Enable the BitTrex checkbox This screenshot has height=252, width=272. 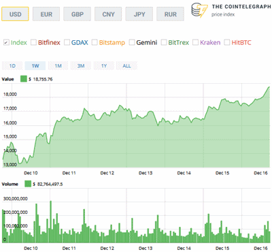point(164,42)
